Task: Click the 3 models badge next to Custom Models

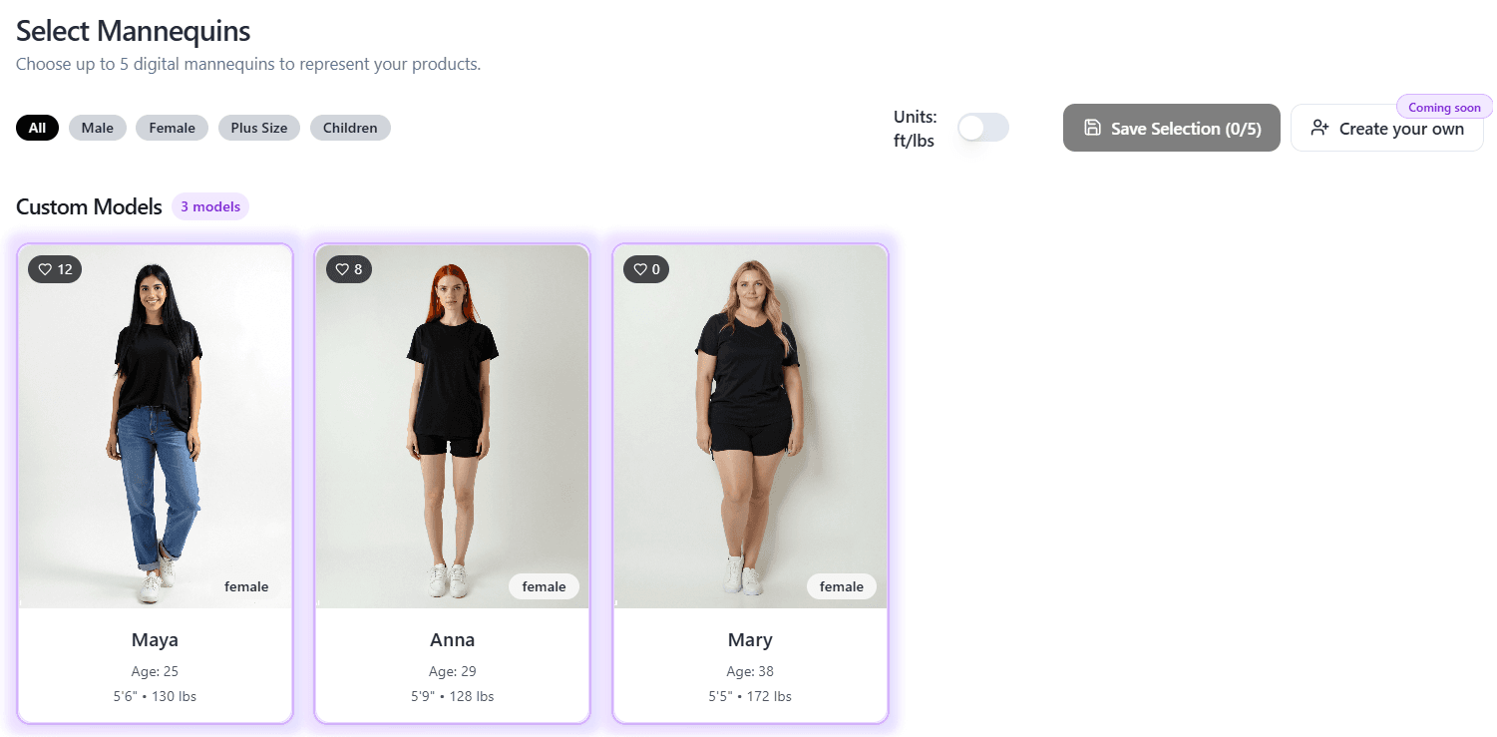Action: [209, 205]
